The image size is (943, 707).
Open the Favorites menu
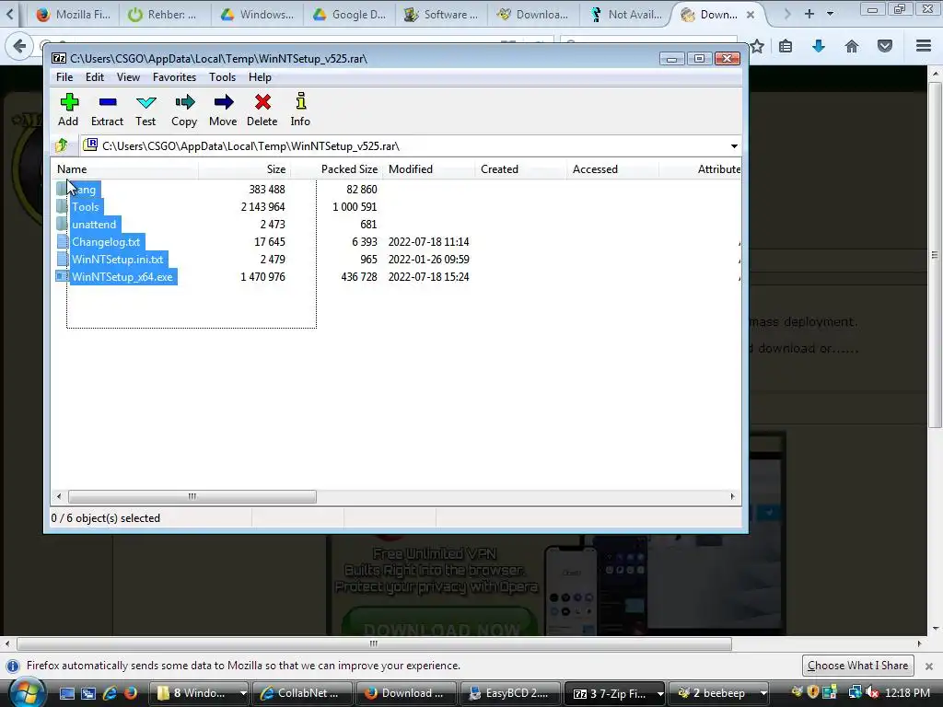pos(174,77)
